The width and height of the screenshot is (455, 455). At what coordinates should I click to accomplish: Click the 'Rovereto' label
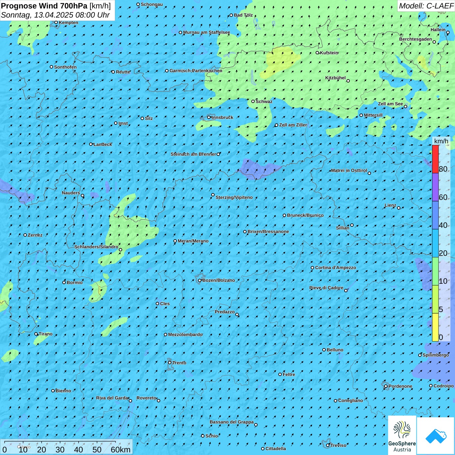pyautogui.click(x=146, y=398)
